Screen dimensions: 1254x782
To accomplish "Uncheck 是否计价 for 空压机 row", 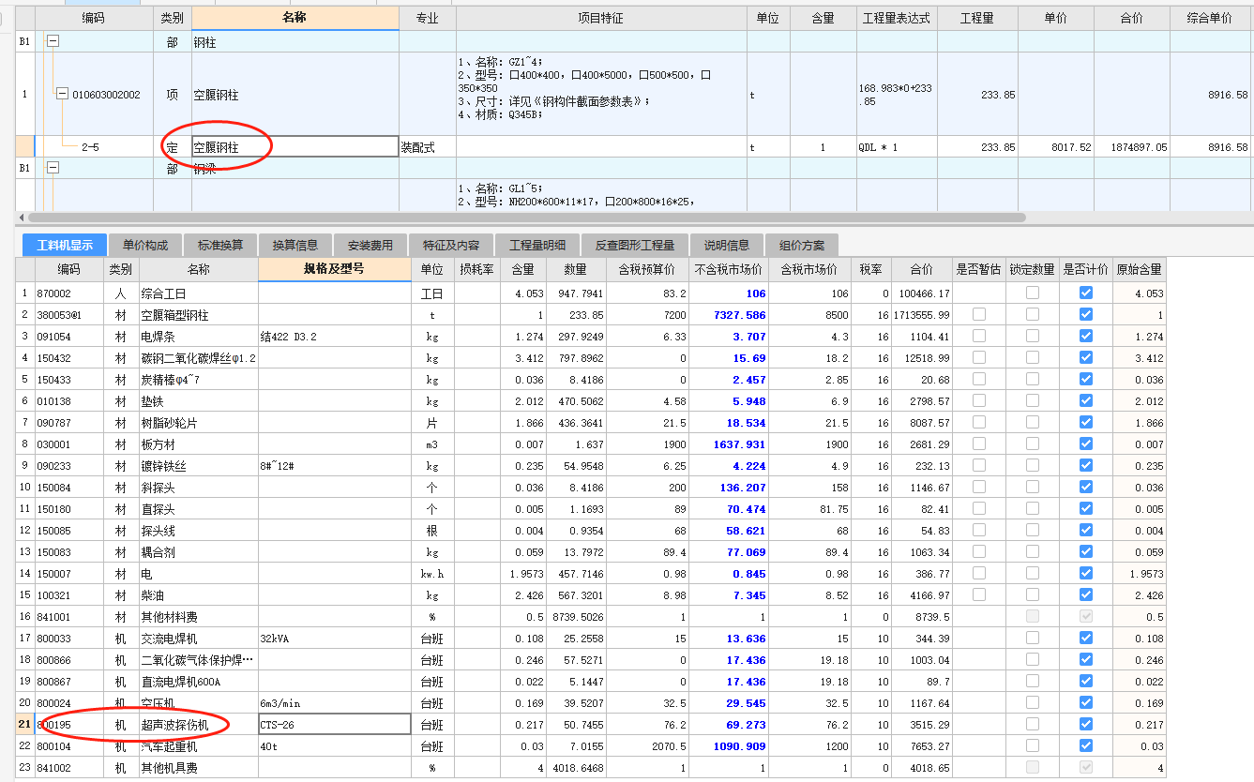I will (x=1085, y=702).
